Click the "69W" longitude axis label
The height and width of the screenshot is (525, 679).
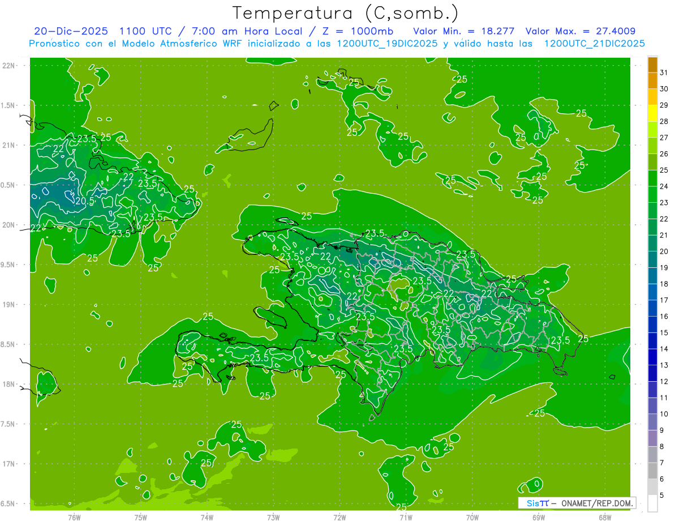point(539,517)
